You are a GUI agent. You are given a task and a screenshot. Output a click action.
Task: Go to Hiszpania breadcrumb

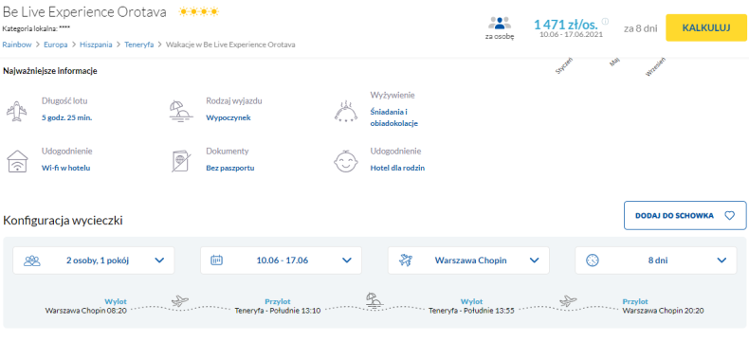point(96,45)
